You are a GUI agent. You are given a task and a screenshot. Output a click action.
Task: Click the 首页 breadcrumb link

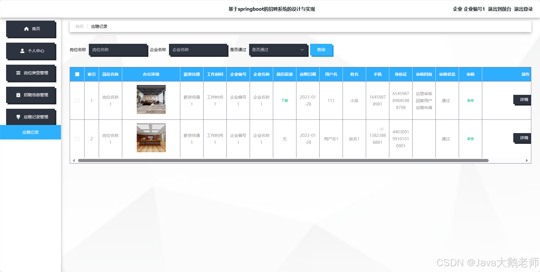point(80,26)
